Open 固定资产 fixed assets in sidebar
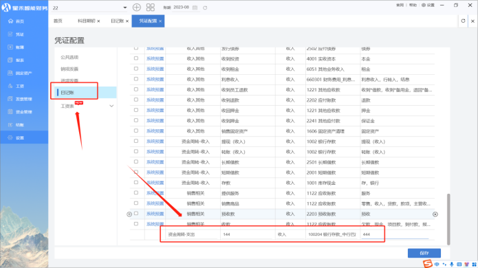Viewport: 478px width, 268px height. coord(20,73)
